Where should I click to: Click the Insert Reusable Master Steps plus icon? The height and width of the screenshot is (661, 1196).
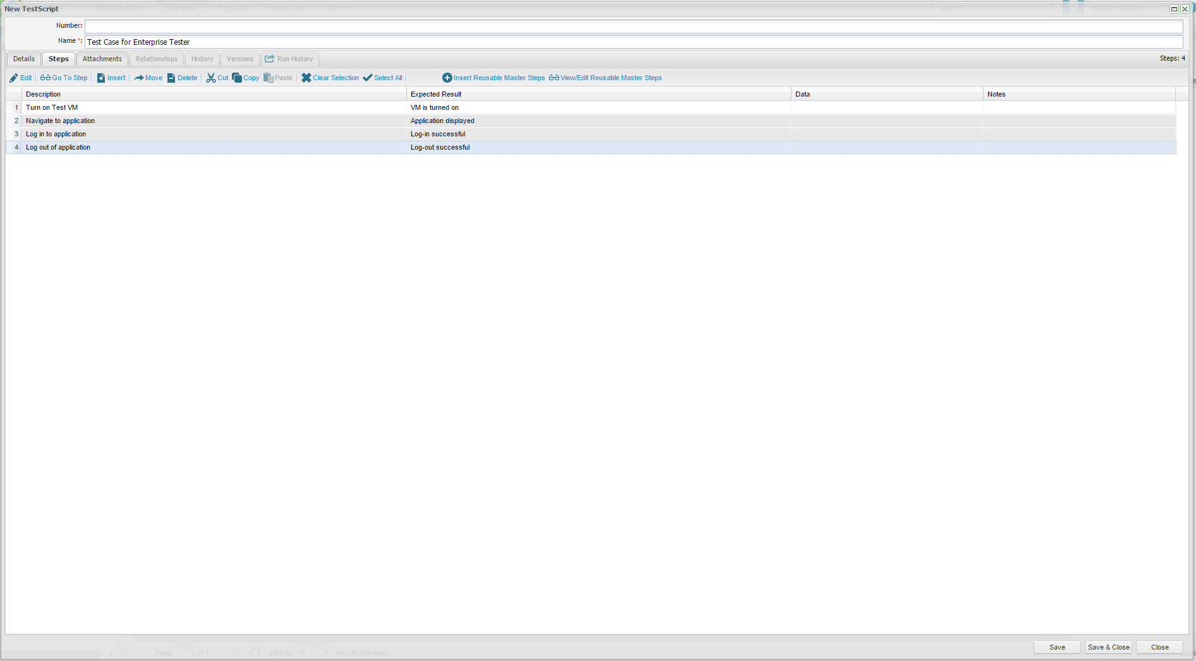coord(447,78)
